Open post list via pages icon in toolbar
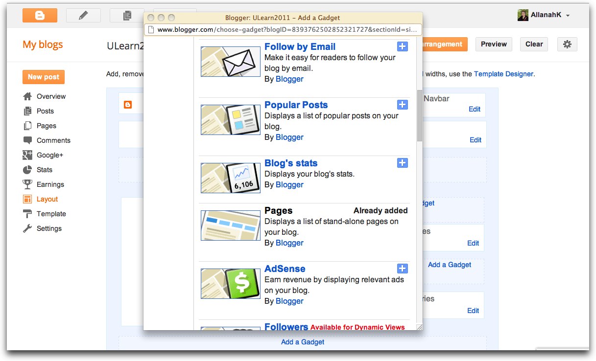The width and height of the screenshot is (596, 361). click(126, 15)
